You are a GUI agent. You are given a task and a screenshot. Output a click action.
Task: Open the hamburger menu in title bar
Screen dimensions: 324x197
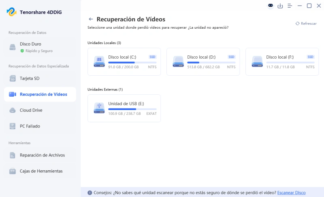click(290, 6)
